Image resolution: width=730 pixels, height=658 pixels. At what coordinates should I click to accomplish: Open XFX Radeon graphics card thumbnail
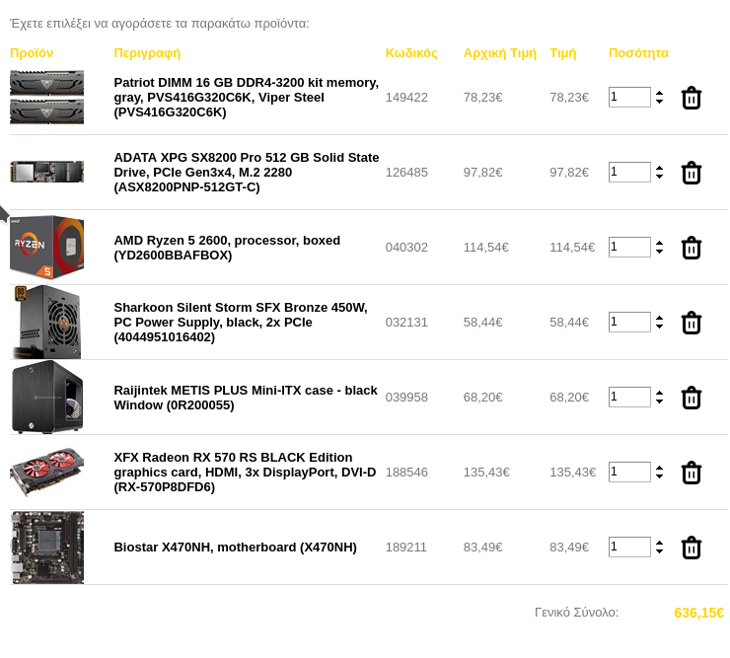[47, 472]
